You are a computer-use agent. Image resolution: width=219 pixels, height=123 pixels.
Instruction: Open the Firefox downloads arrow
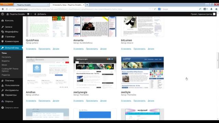click(x=211, y=9)
